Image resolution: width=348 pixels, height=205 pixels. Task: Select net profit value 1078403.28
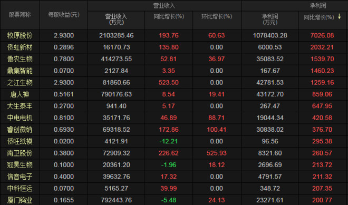(270, 35)
